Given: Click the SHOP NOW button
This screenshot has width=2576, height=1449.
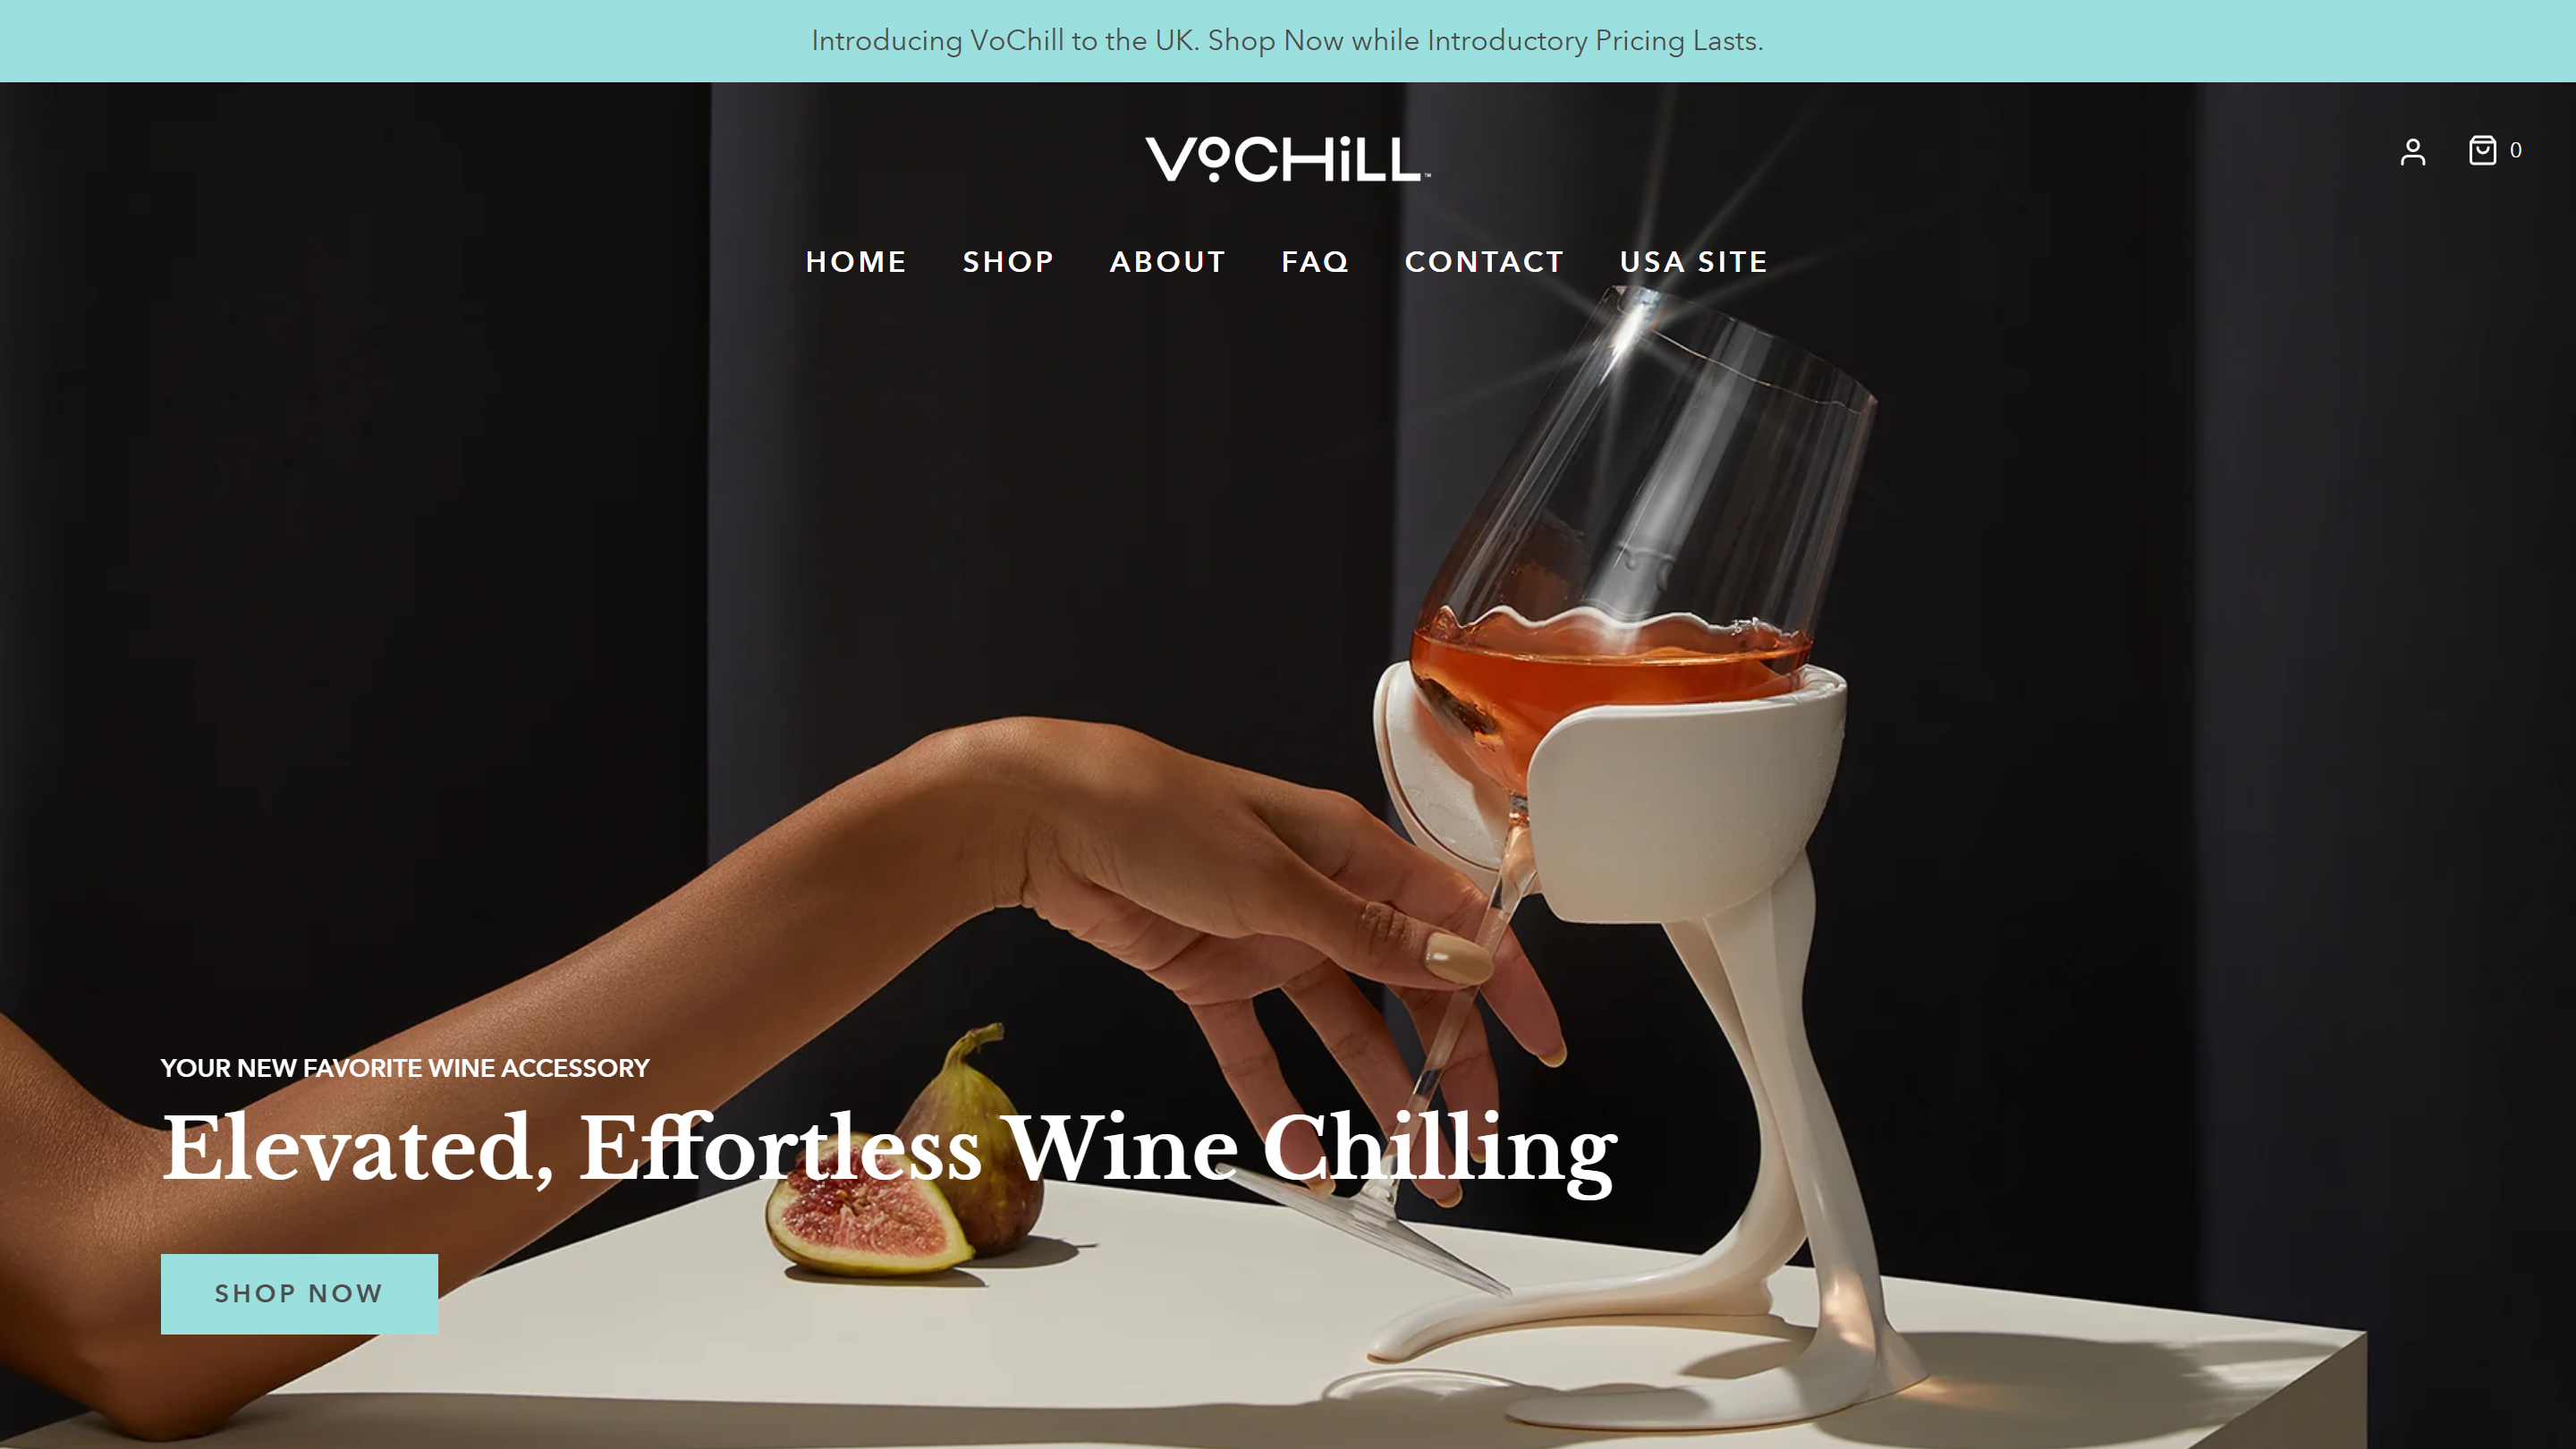Looking at the screenshot, I should tap(299, 1293).
